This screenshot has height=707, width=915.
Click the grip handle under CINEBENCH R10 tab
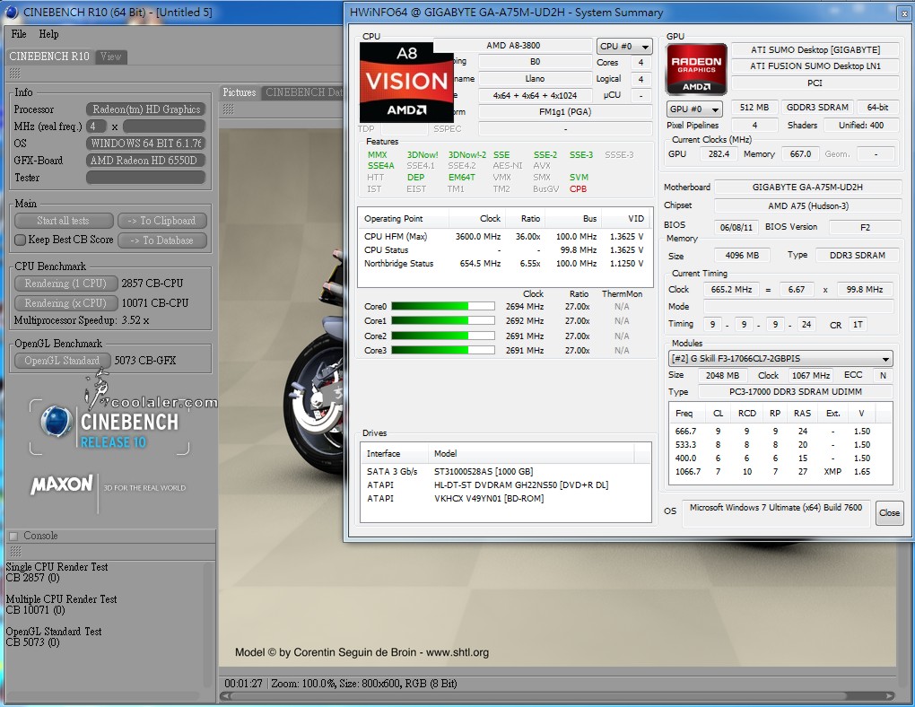[x=15, y=73]
